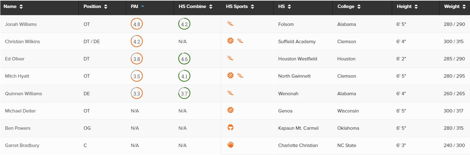Open Jonah Williams player name
Viewport: 470px width, 155px height.
click(21, 24)
